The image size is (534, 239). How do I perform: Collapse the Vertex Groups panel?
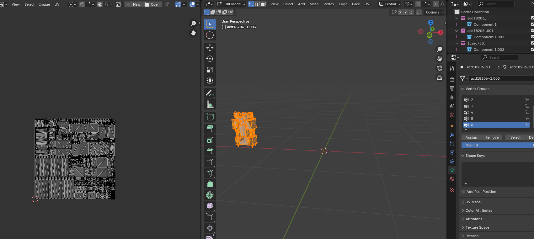click(x=462, y=89)
